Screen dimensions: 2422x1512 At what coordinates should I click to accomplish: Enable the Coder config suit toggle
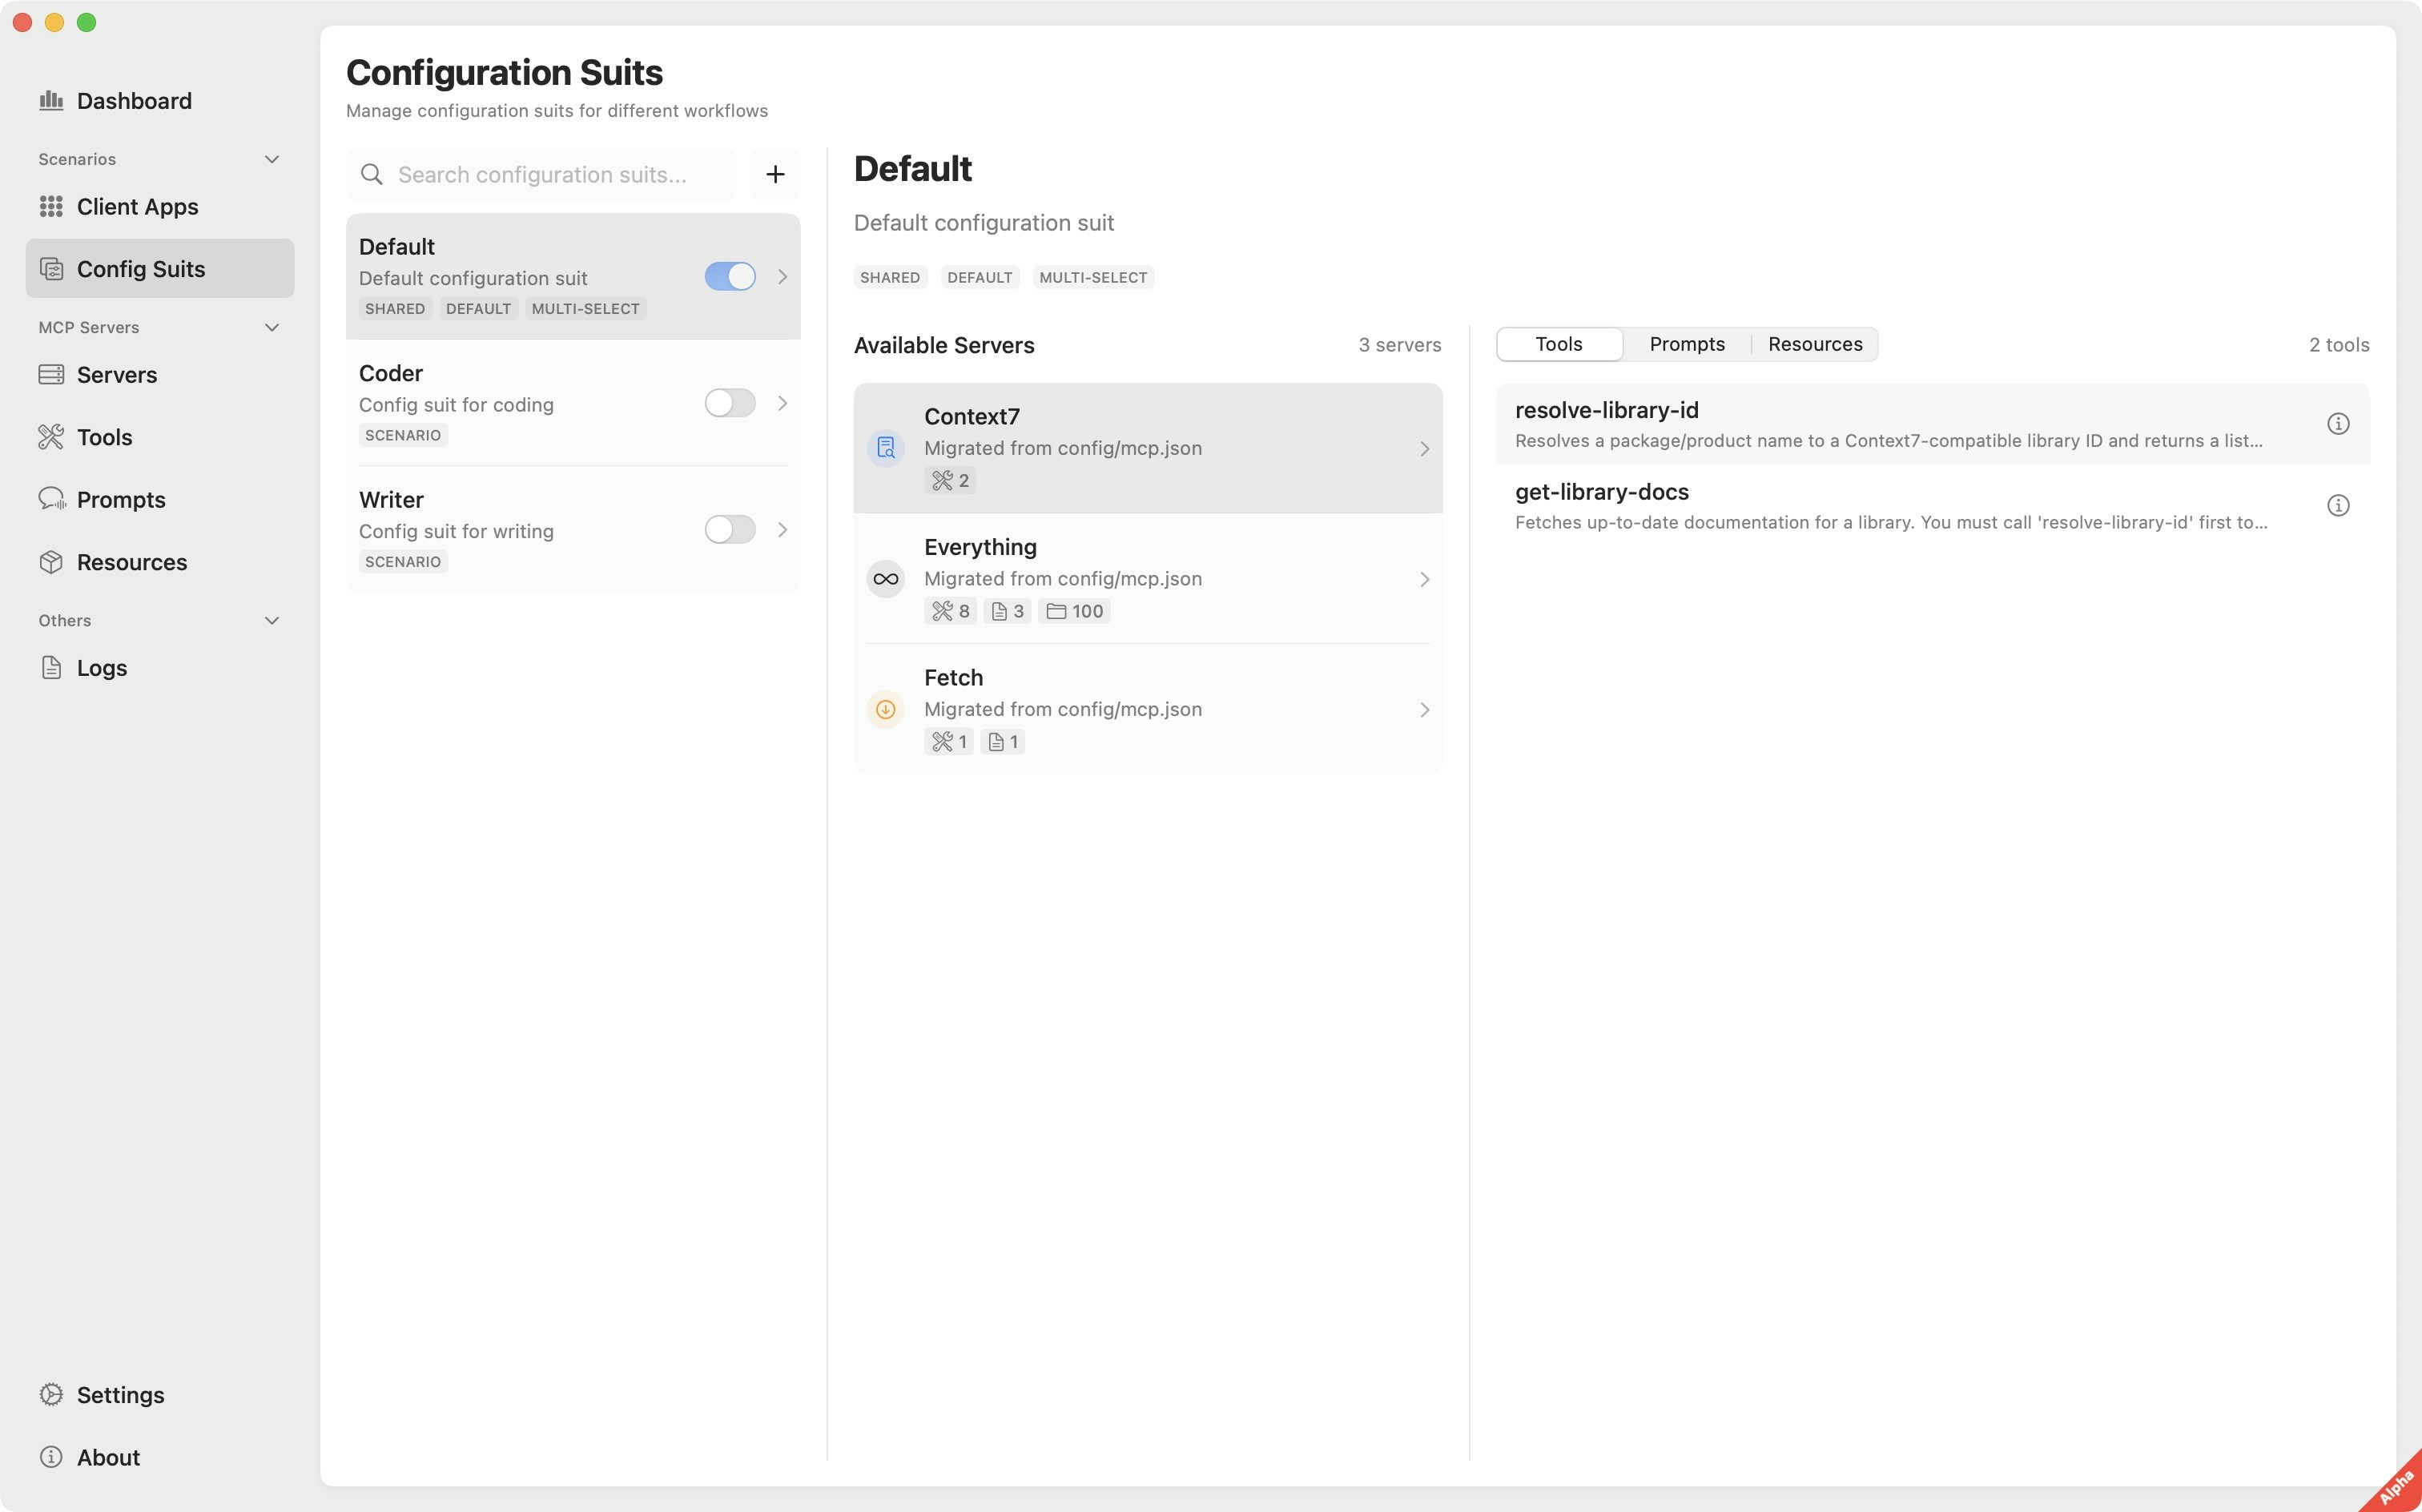729,403
